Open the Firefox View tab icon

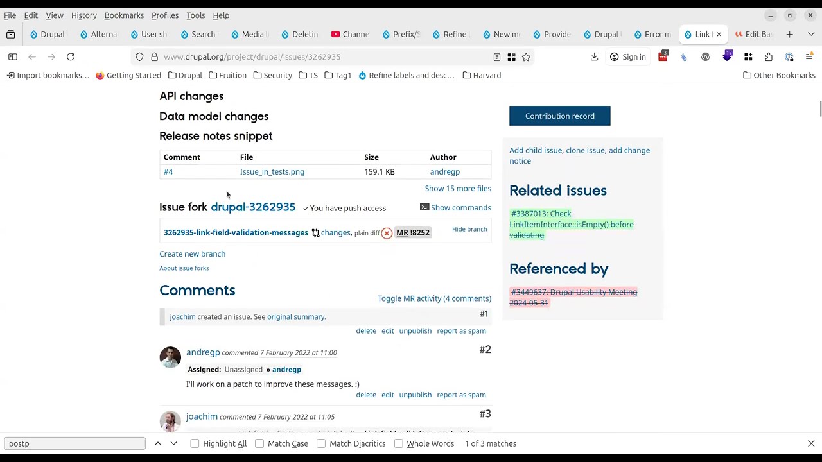click(x=10, y=34)
